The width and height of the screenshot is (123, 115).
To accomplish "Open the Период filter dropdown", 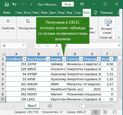I will (99, 59).
